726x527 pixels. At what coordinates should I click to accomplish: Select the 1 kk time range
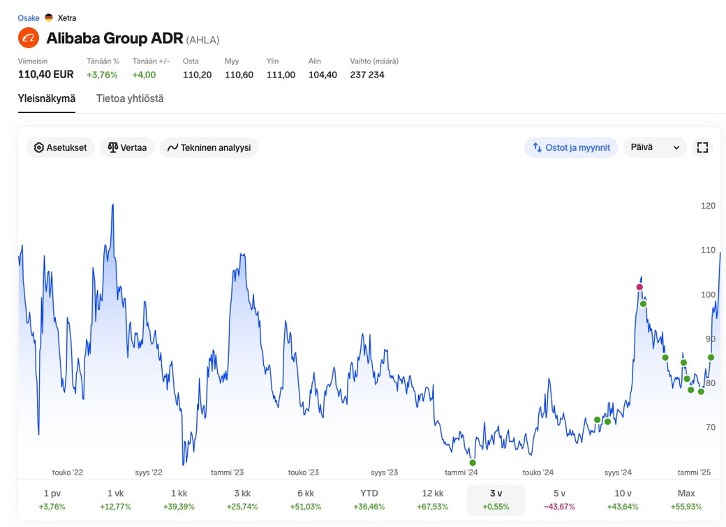179,500
